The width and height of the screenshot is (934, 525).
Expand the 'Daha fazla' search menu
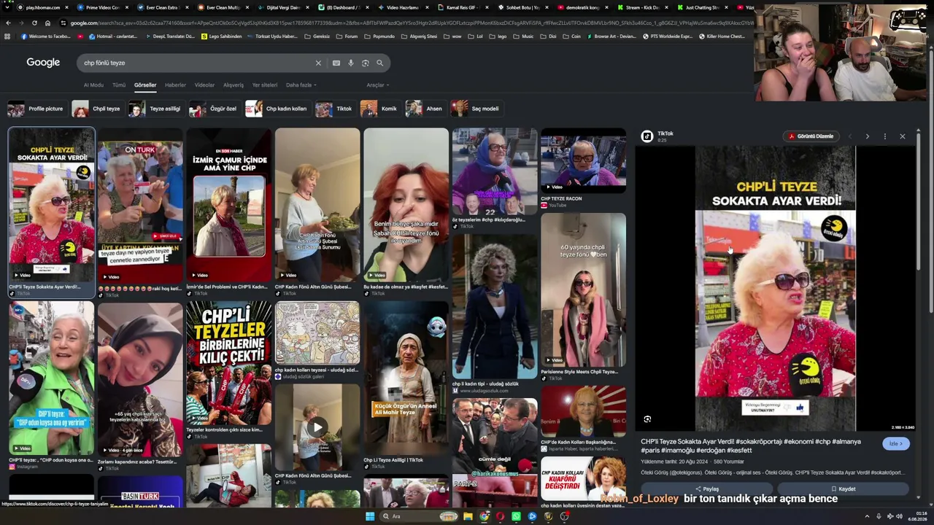301,85
